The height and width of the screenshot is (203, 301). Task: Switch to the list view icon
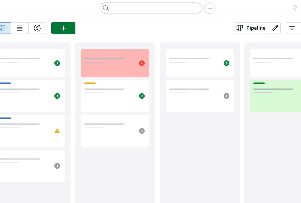[x=20, y=28]
